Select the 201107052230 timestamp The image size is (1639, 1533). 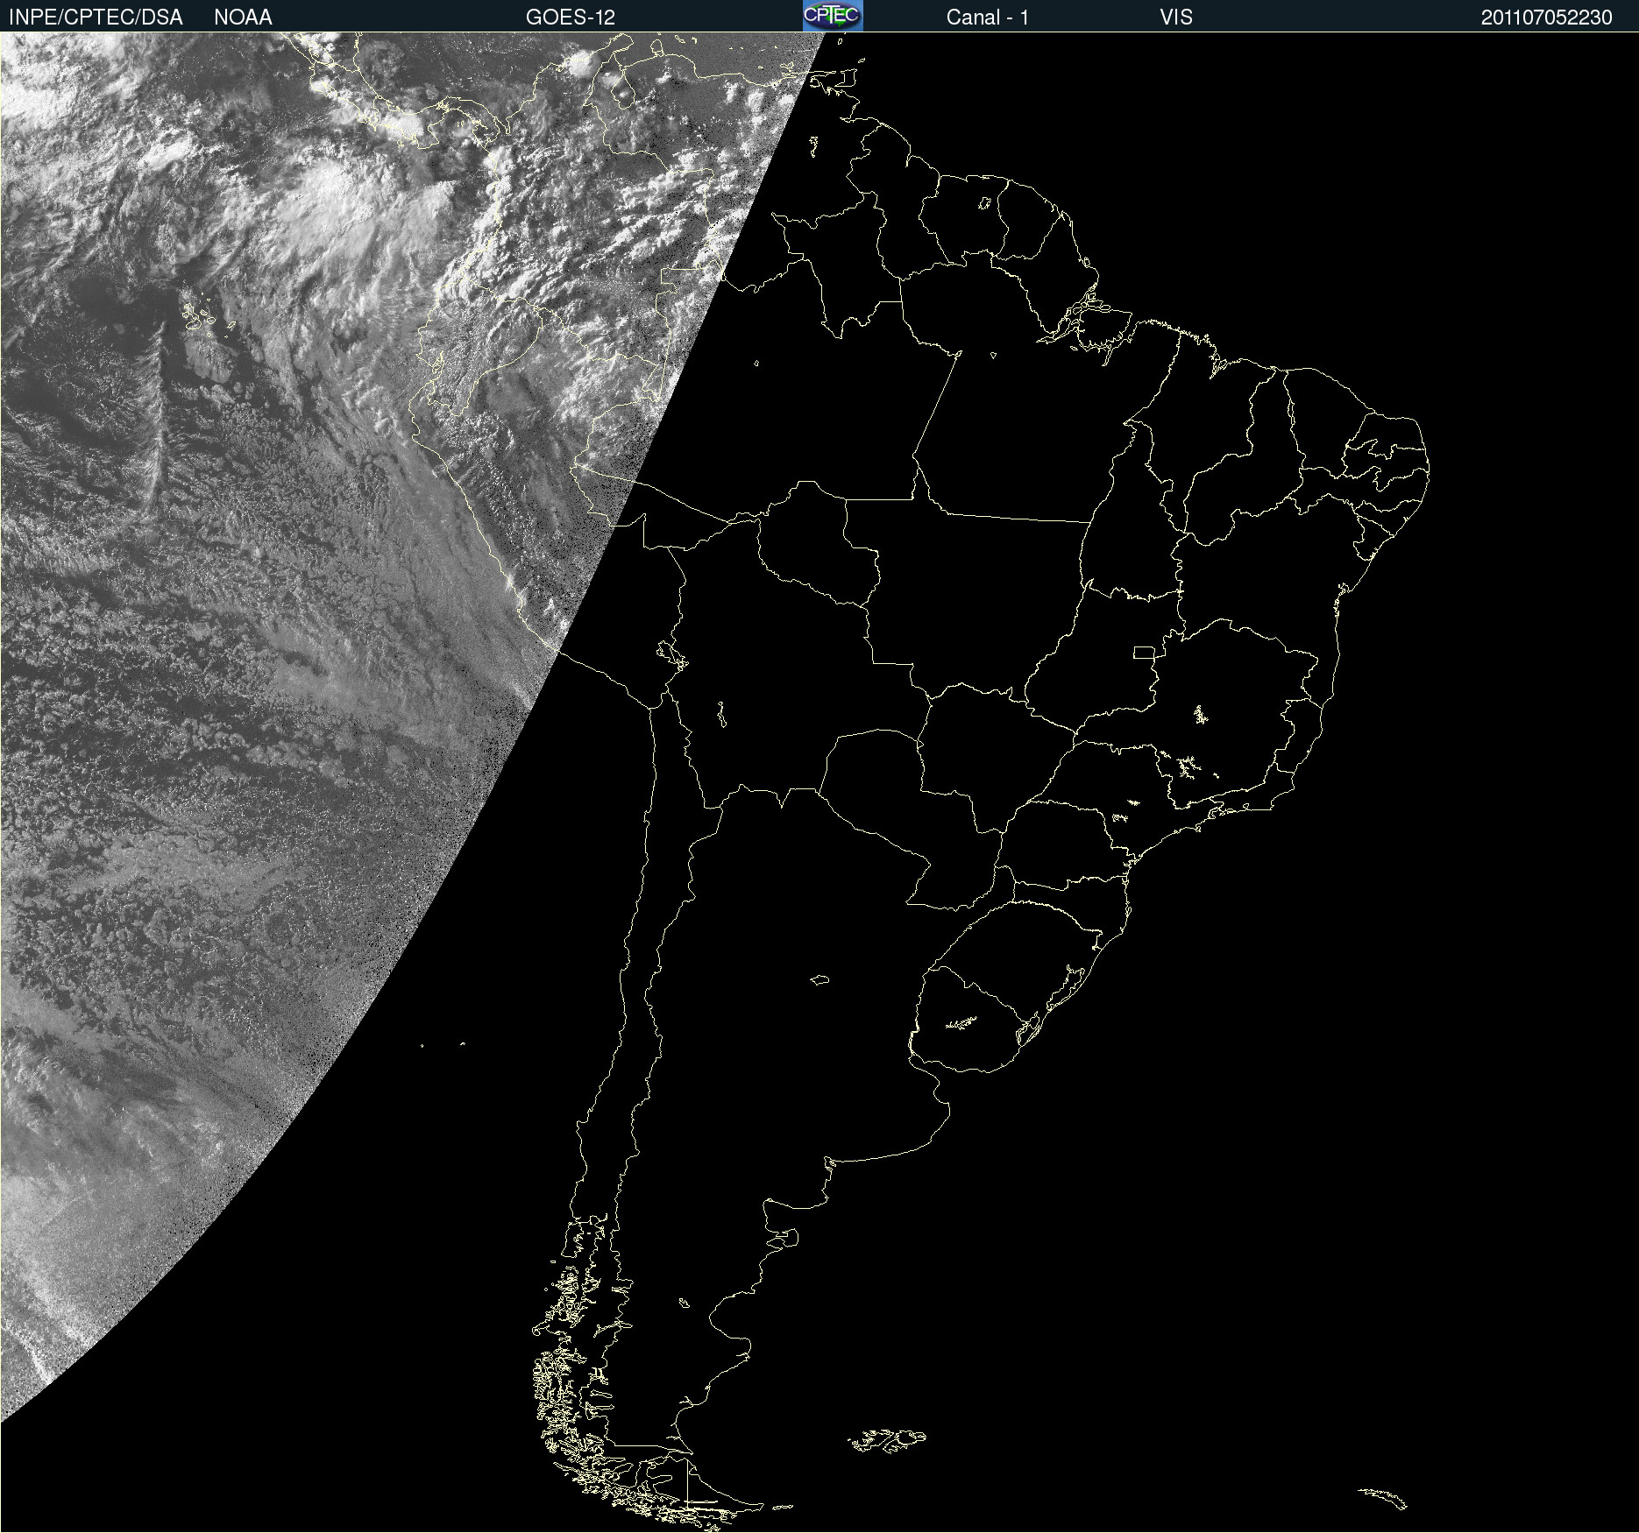(1547, 18)
